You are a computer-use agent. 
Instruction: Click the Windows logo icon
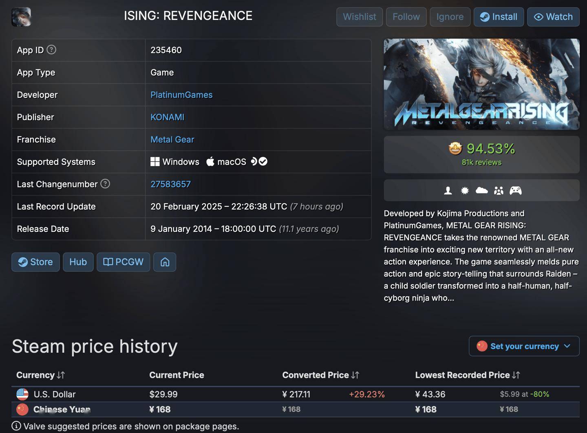pyautogui.click(x=155, y=162)
